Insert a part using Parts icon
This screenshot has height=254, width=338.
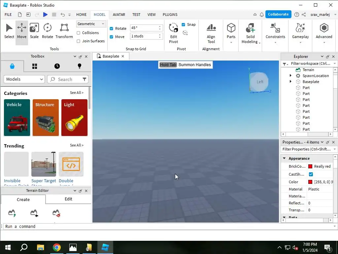231,28
